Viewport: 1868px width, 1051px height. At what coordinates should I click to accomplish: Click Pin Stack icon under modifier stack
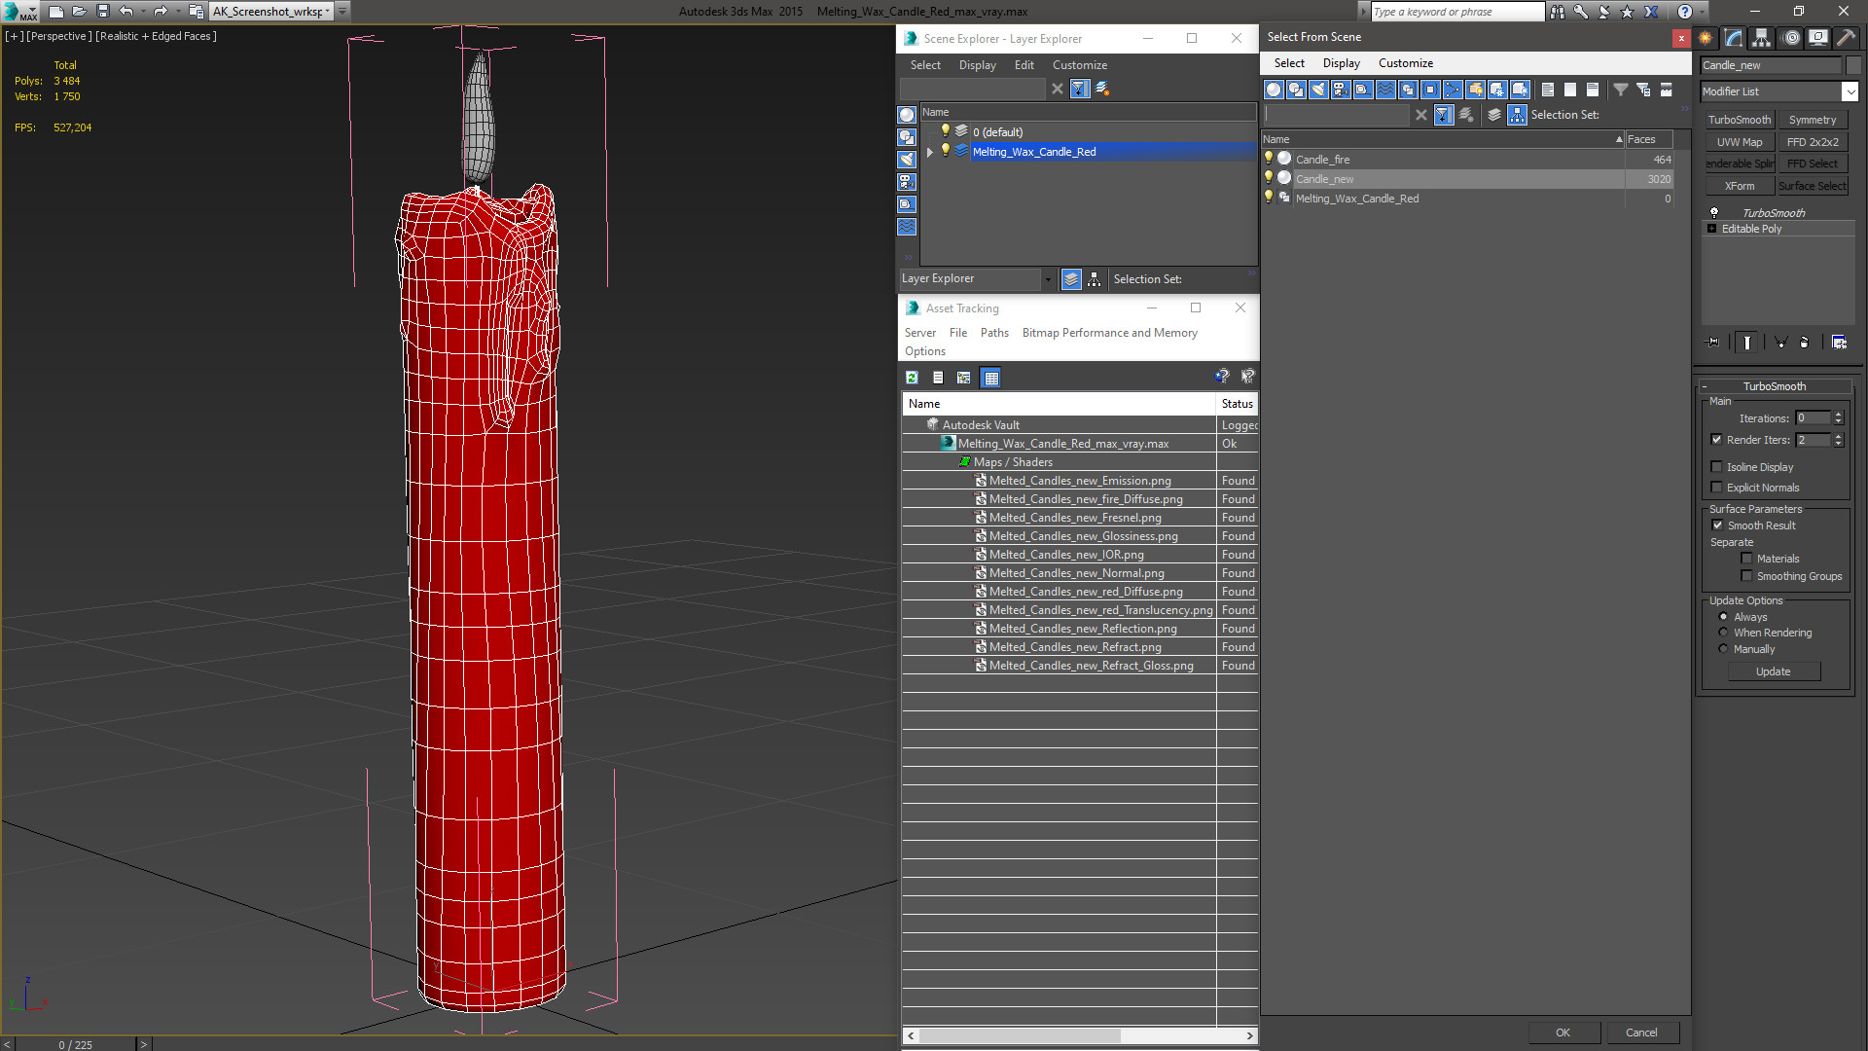point(1713,343)
